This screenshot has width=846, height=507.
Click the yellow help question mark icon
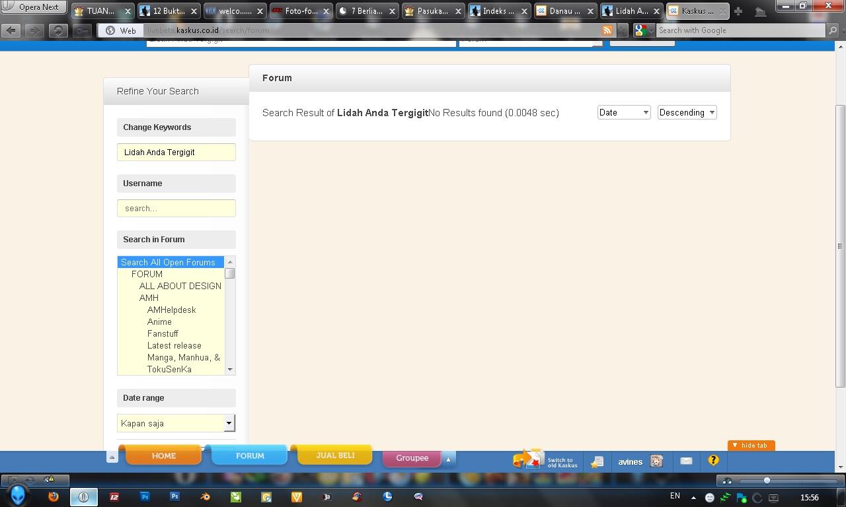tap(713, 460)
